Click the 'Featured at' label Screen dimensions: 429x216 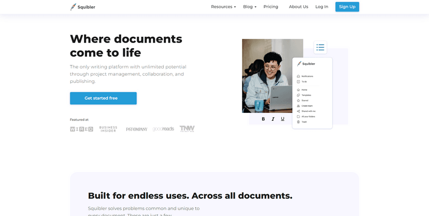79,120
